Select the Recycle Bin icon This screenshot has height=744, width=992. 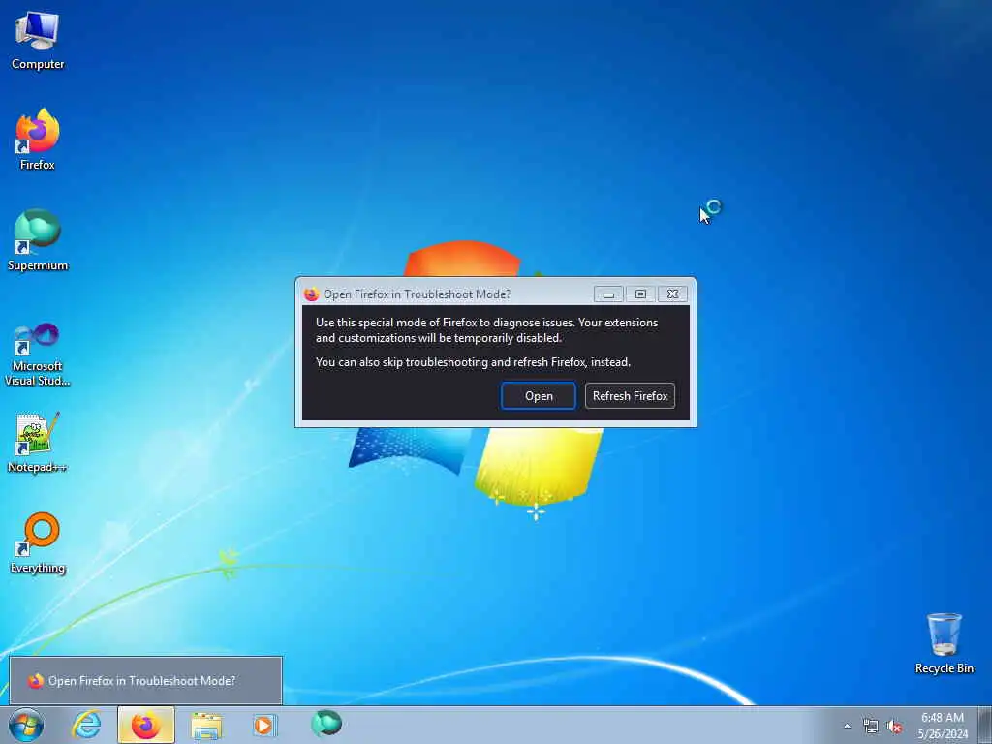(x=944, y=643)
